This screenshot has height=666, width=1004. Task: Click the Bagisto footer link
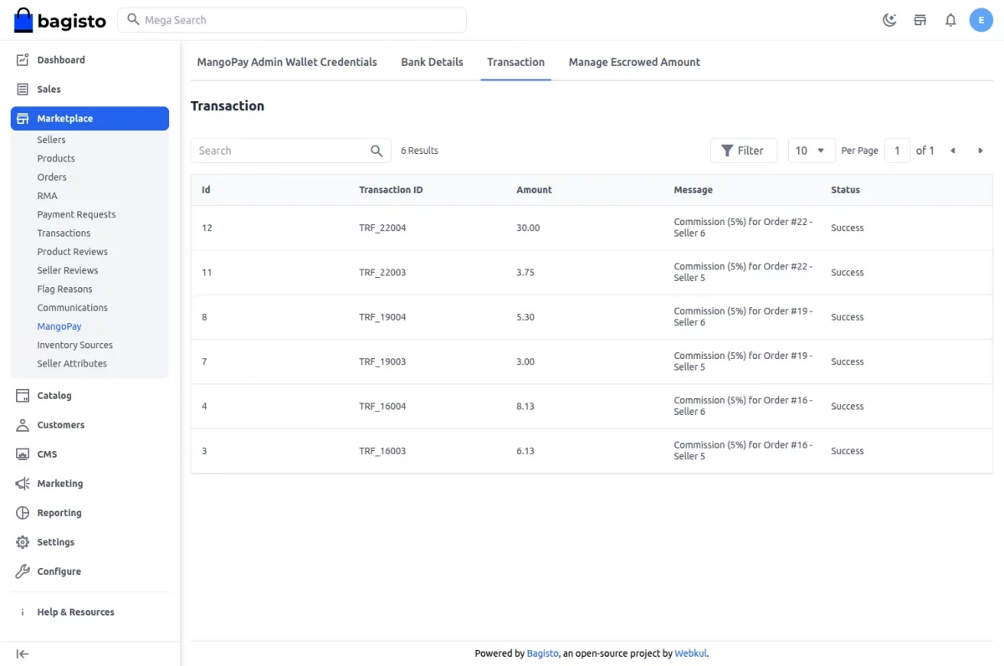(542, 653)
